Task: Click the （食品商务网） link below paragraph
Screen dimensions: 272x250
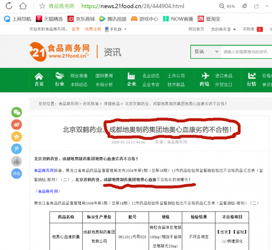Action: 47,191
